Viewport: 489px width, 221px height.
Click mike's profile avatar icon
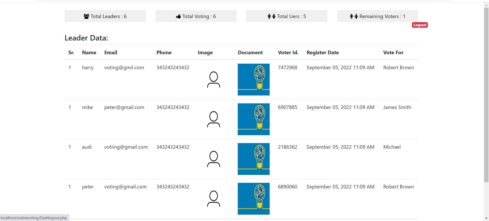coord(214,119)
